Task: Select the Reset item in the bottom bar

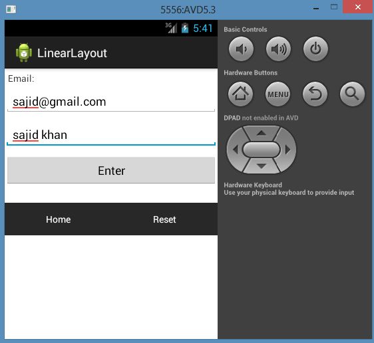Action: coord(164,219)
